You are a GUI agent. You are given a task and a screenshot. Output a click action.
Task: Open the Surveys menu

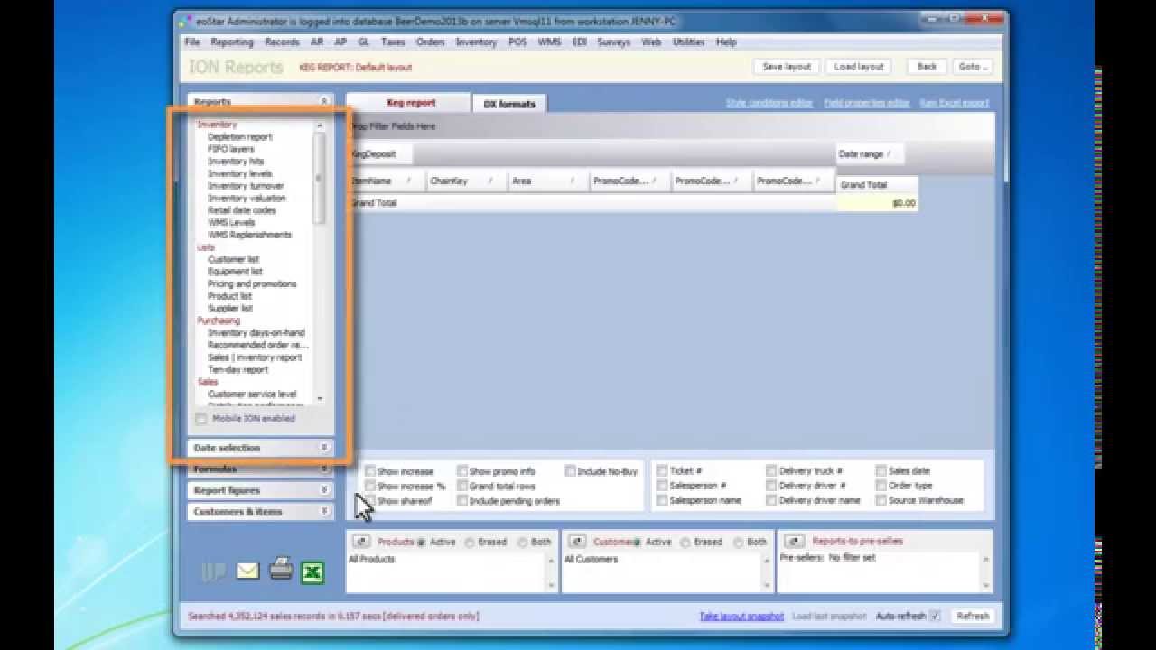(614, 42)
